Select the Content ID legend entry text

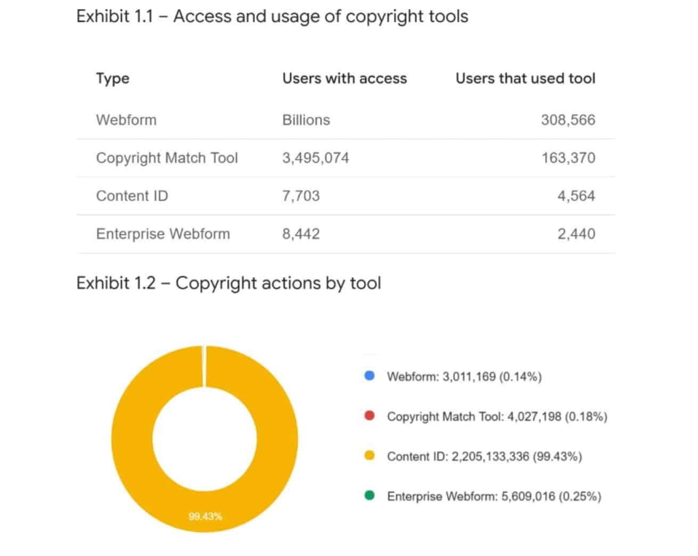coord(485,457)
